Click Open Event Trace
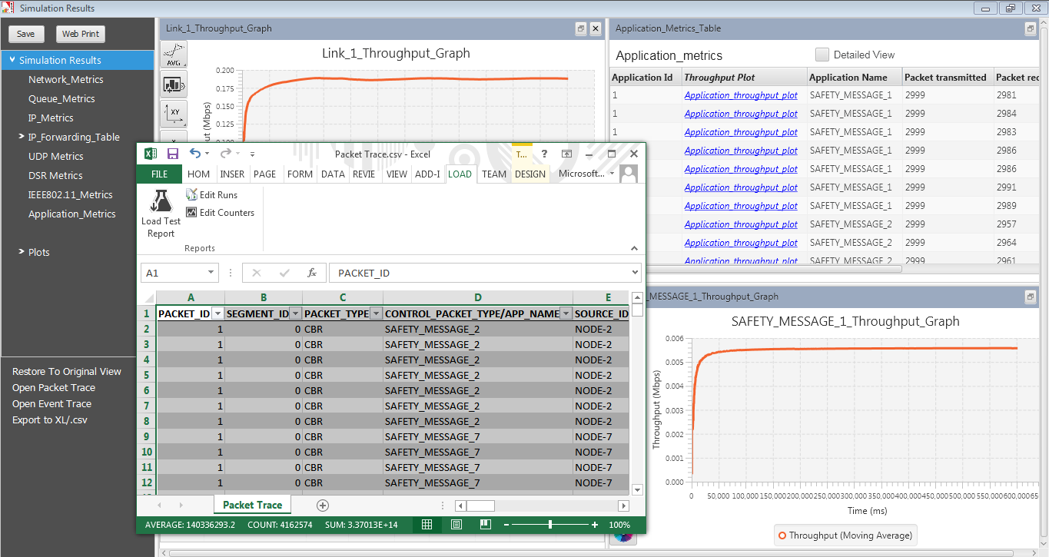This screenshot has width=1049, height=557. tap(51, 404)
